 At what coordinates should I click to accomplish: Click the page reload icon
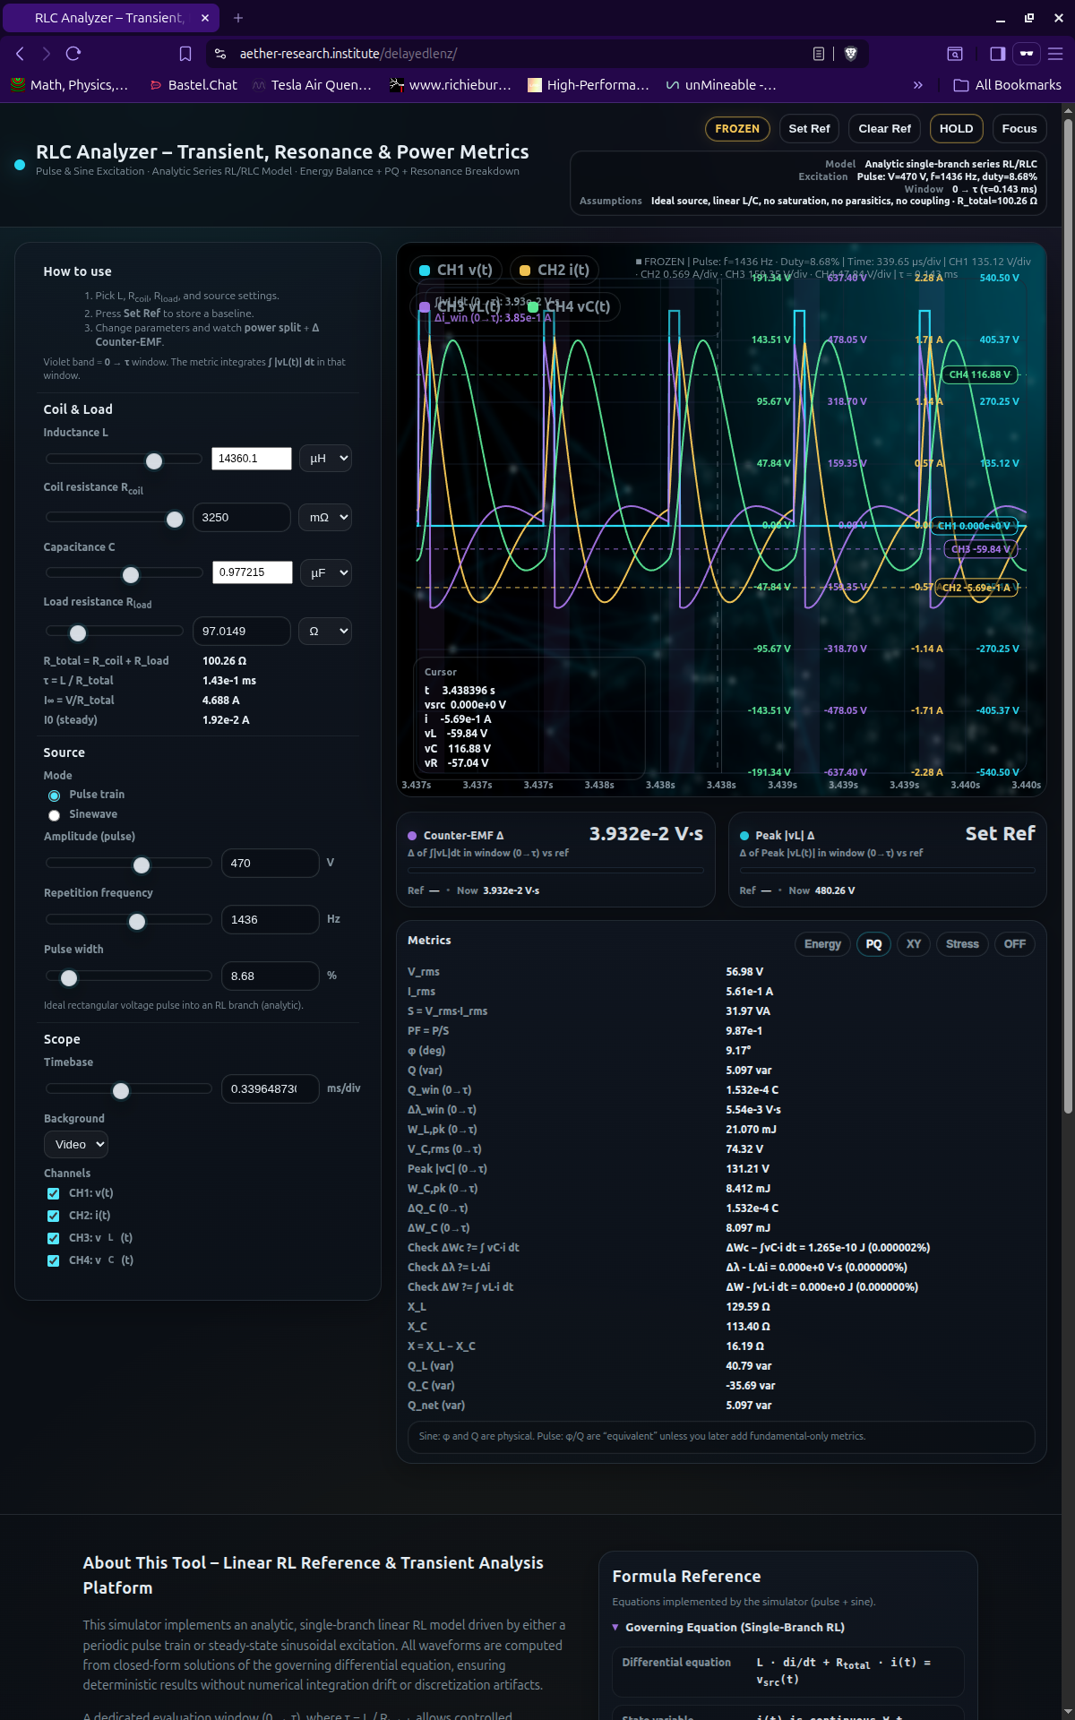73,54
